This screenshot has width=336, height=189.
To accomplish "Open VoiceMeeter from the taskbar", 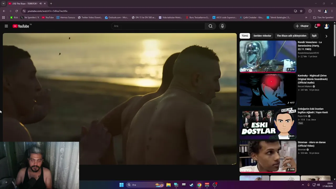I will (207, 185).
